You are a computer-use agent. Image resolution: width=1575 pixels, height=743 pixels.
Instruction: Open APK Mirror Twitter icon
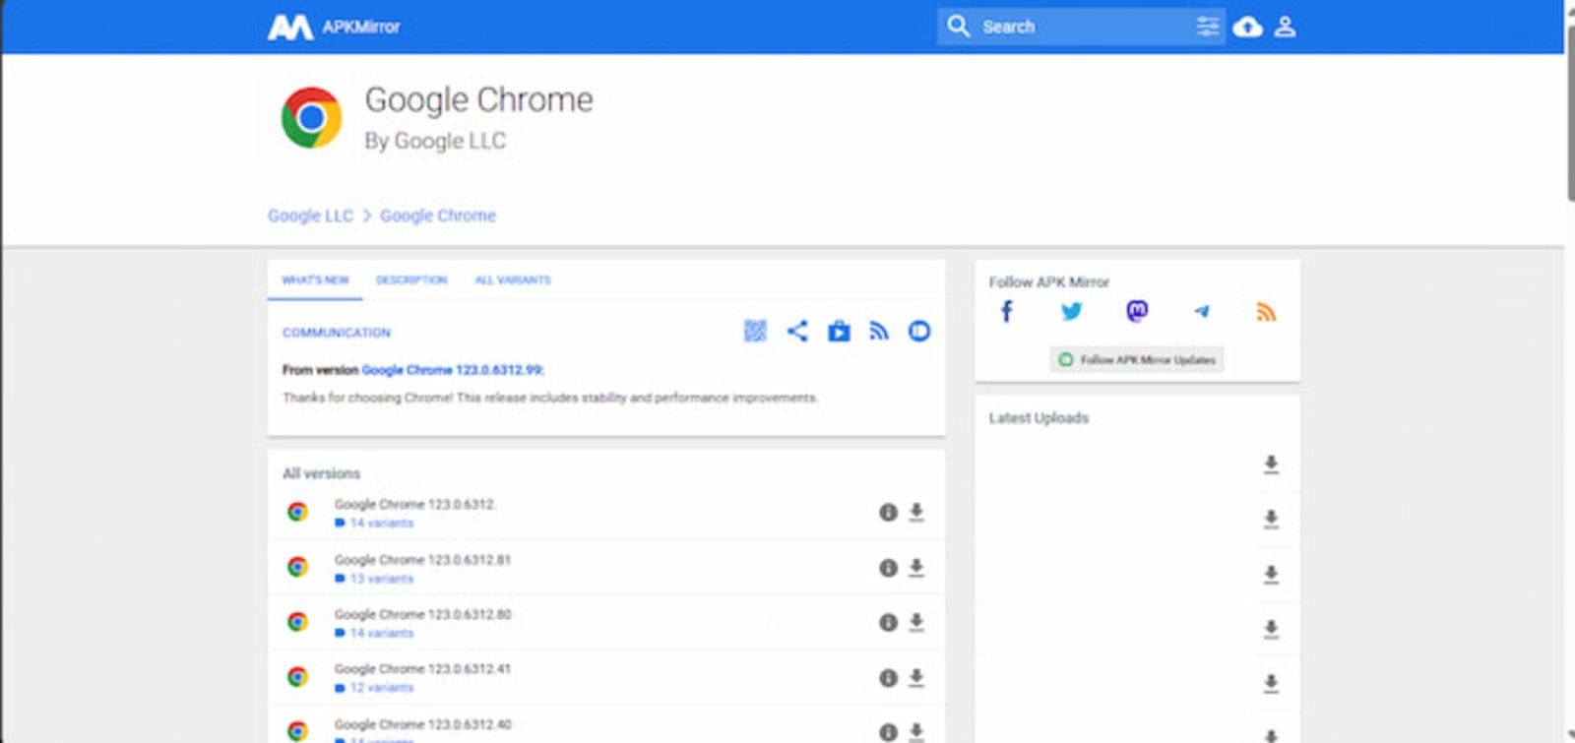pyautogui.click(x=1071, y=312)
